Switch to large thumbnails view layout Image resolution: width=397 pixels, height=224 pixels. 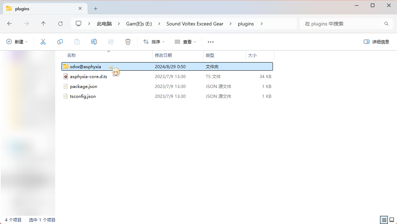[x=392, y=220]
